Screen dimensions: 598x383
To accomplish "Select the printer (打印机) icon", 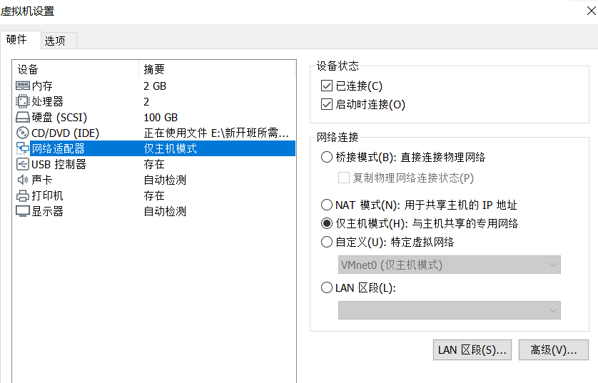I will pyautogui.click(x=22, y=195).
